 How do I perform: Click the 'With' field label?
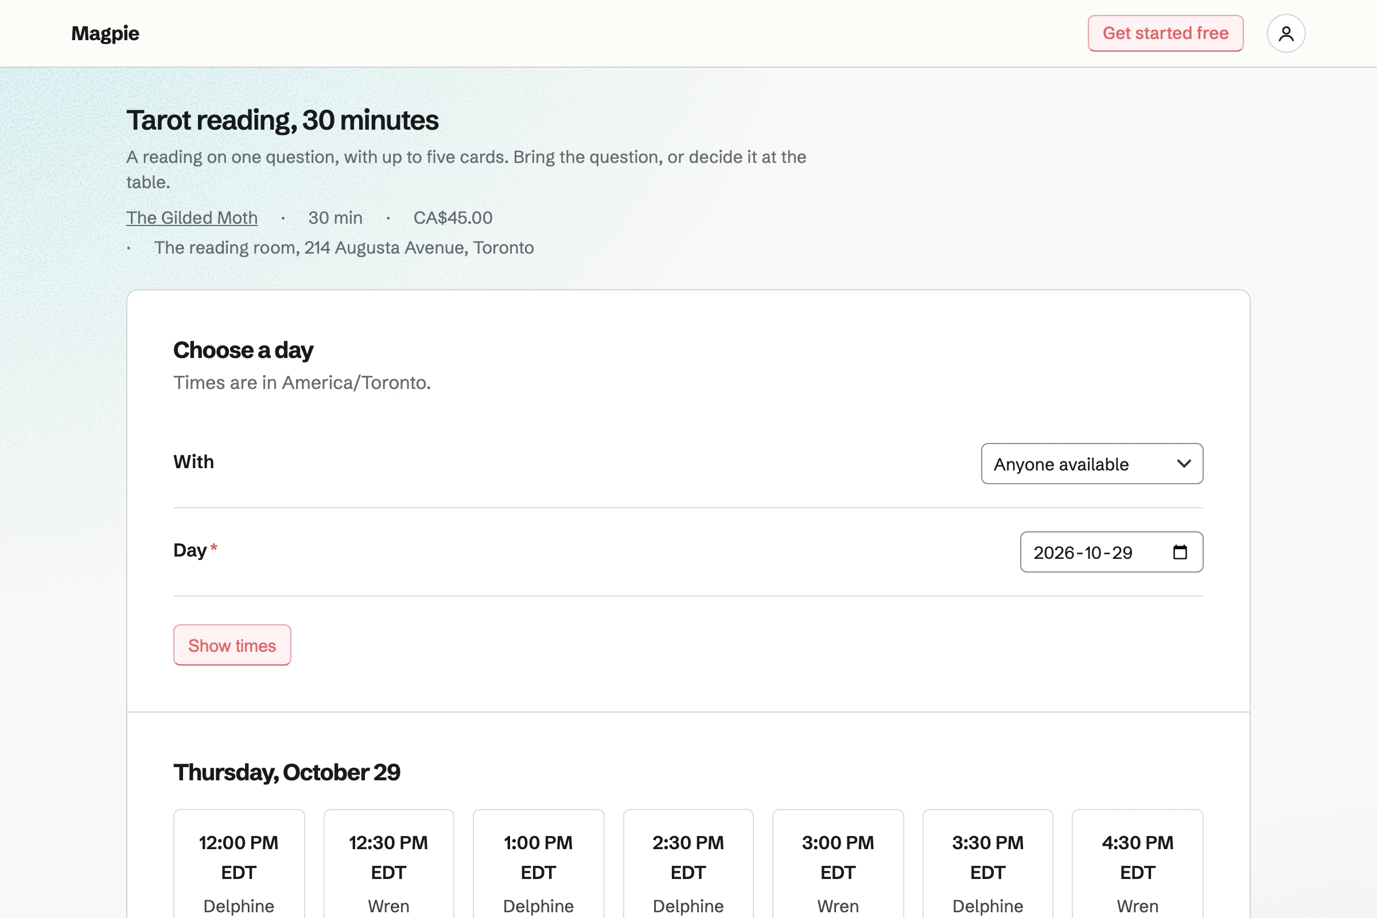(194, 462)
